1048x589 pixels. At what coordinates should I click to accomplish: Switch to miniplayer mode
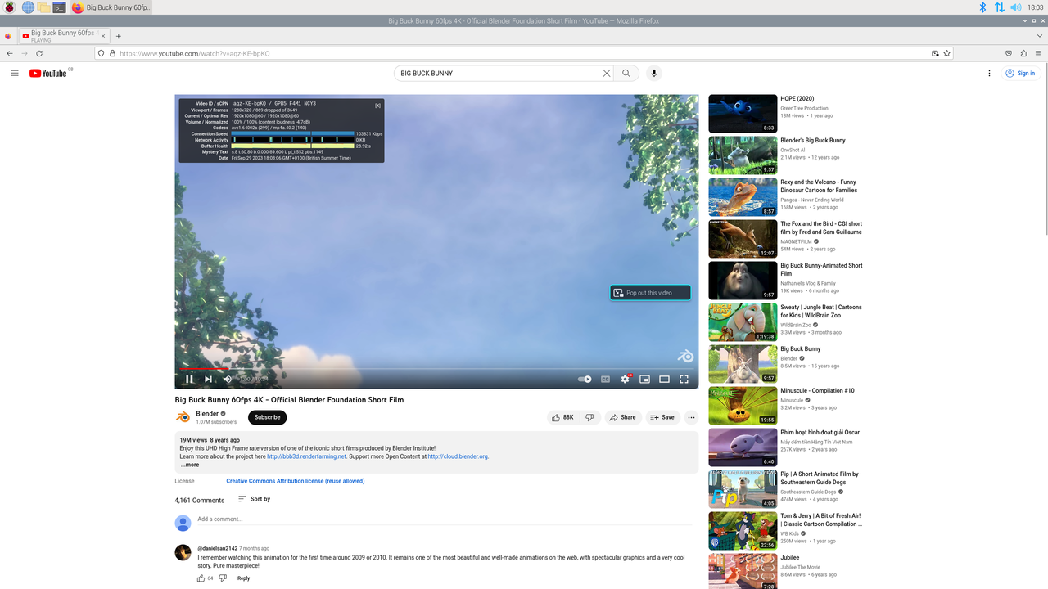point(645,379)
